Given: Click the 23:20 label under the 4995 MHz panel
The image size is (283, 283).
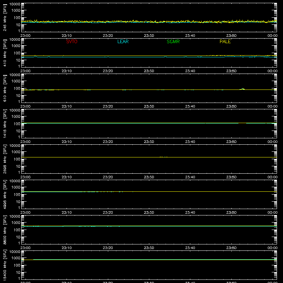Looking at the screenshot, I should point(108,213).
